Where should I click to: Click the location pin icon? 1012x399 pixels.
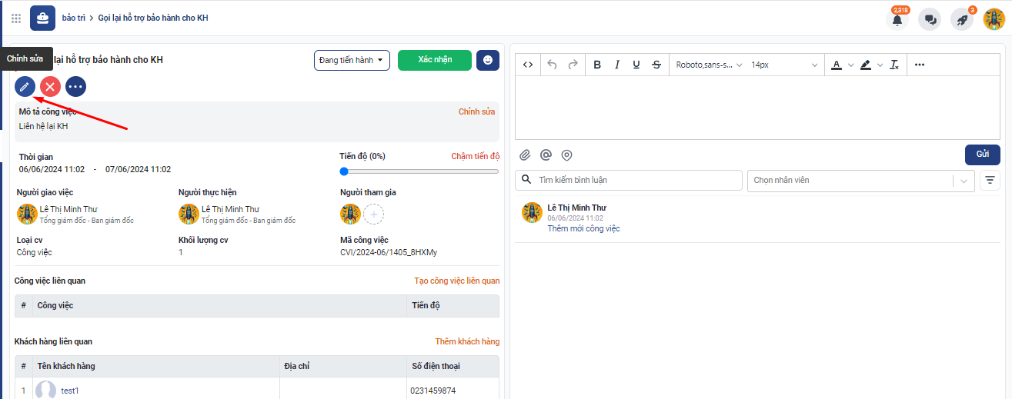coord(566,155)
